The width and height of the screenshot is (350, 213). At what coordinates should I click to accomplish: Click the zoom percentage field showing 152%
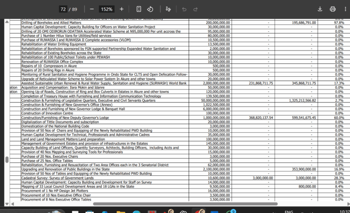tap(106, 9)
